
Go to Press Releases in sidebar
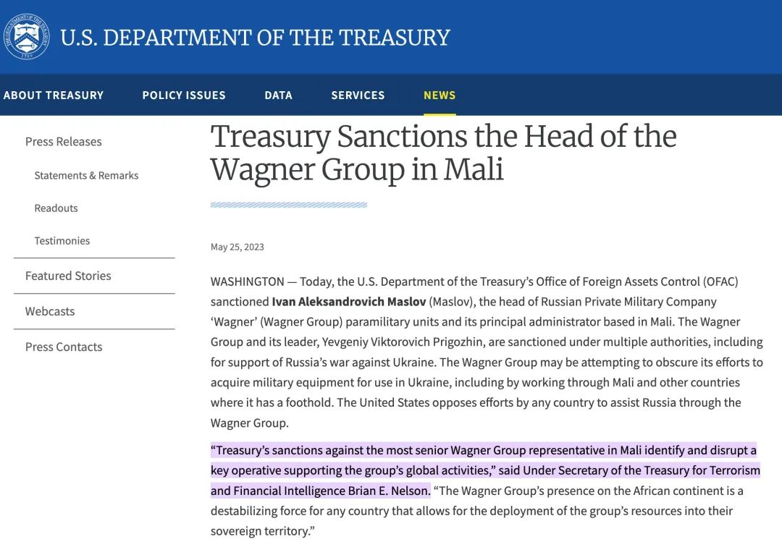point(63,142)
